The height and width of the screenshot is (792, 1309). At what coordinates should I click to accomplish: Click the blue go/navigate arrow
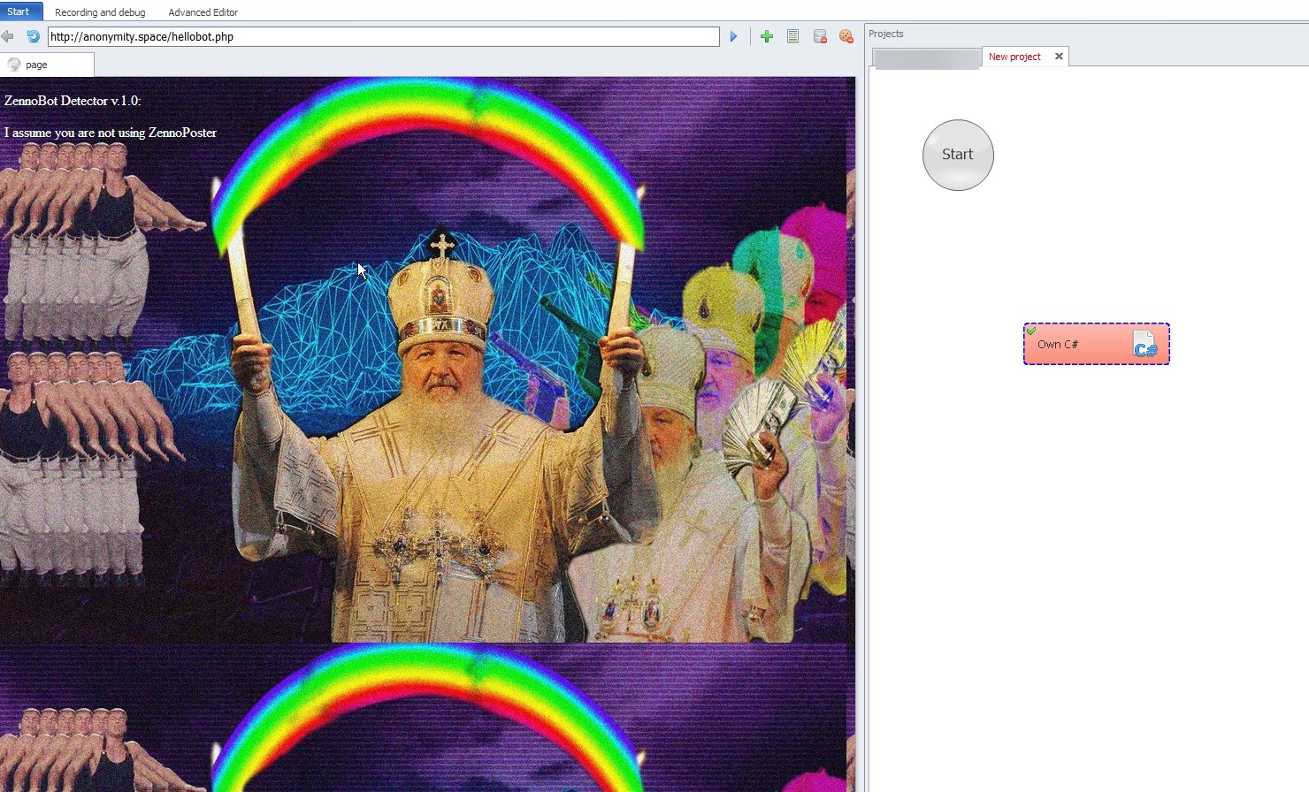point(733,36)
